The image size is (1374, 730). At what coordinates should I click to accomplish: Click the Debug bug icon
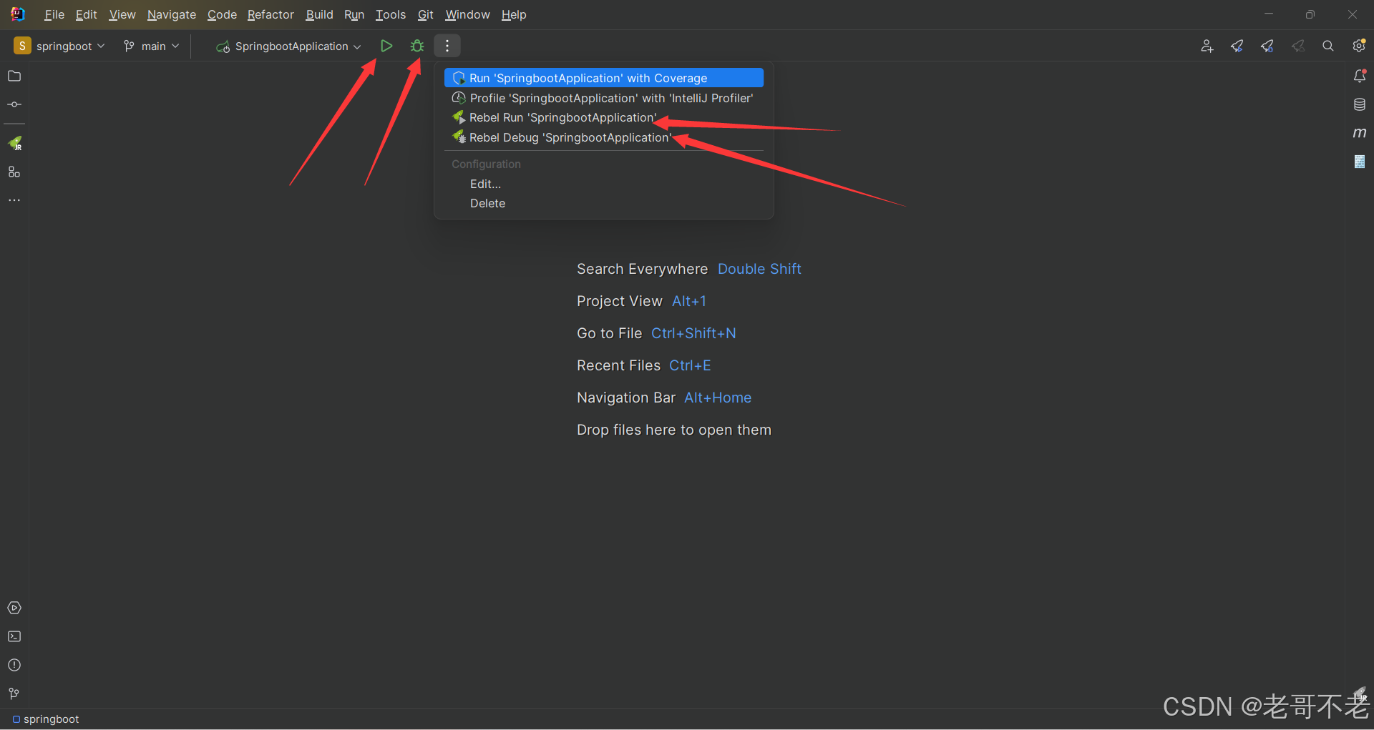pyautogui.click(x=417, y=46)
